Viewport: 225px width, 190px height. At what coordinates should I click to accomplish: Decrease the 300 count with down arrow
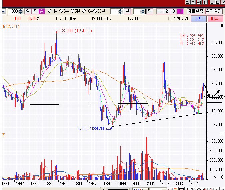pyautogui.click(x=21, y=12)
